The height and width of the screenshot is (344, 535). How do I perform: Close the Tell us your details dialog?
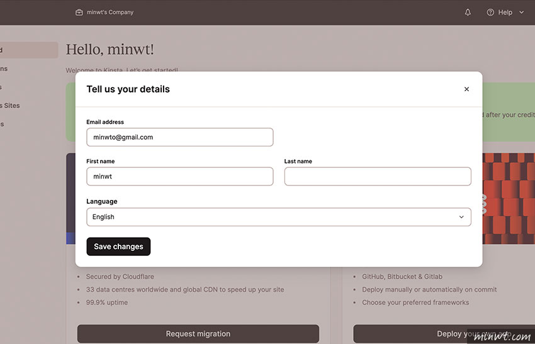[x=466, y=89]
